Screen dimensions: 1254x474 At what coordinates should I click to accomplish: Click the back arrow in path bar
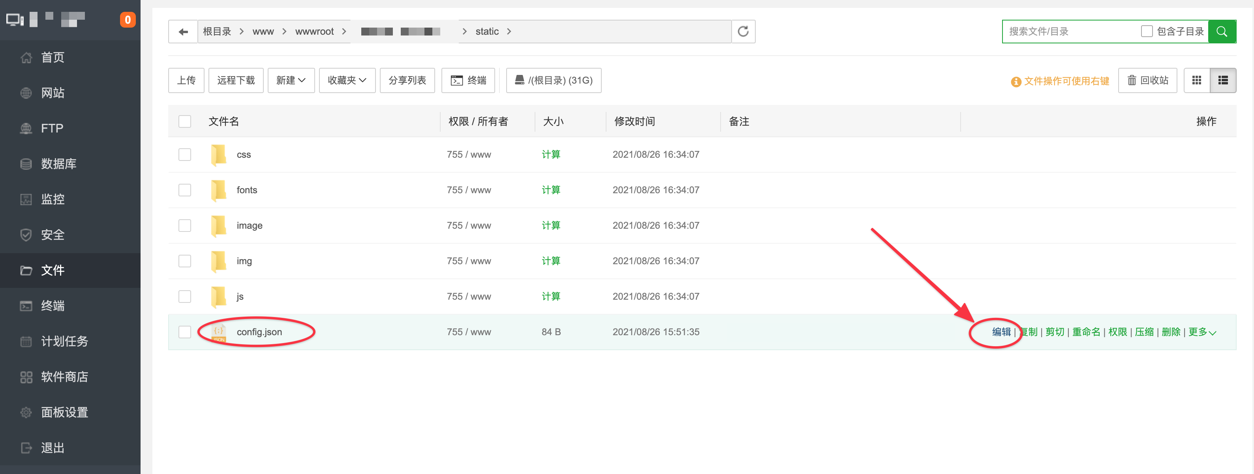(x=183, y=32)
